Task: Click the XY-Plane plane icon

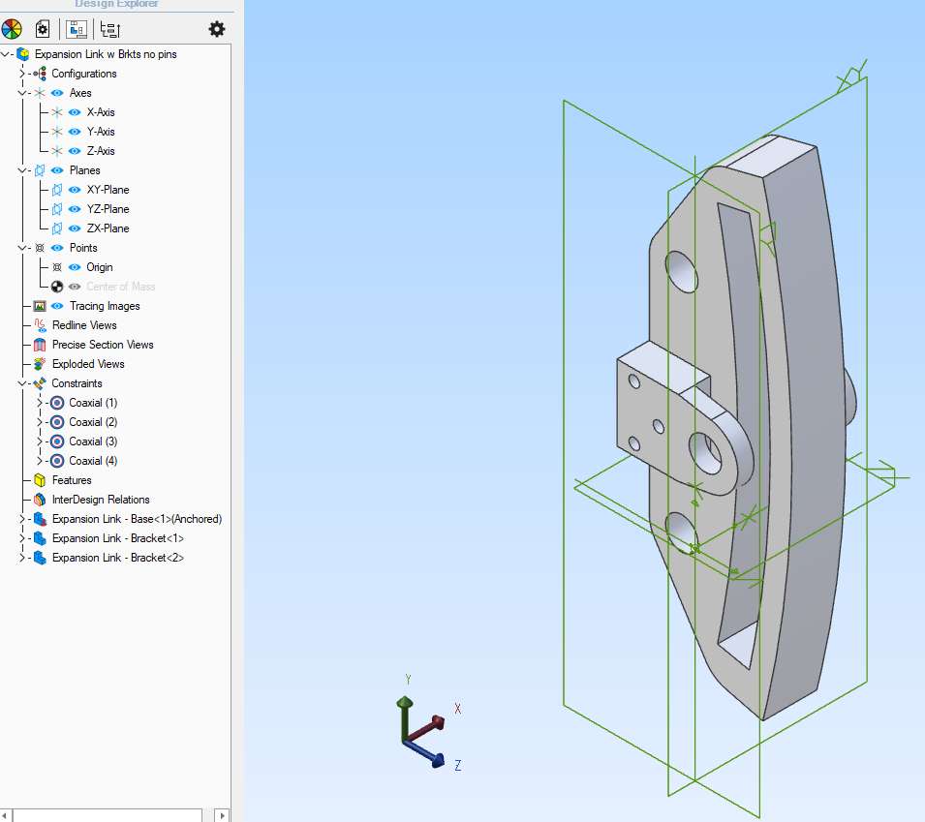Action: click(57, 190)
